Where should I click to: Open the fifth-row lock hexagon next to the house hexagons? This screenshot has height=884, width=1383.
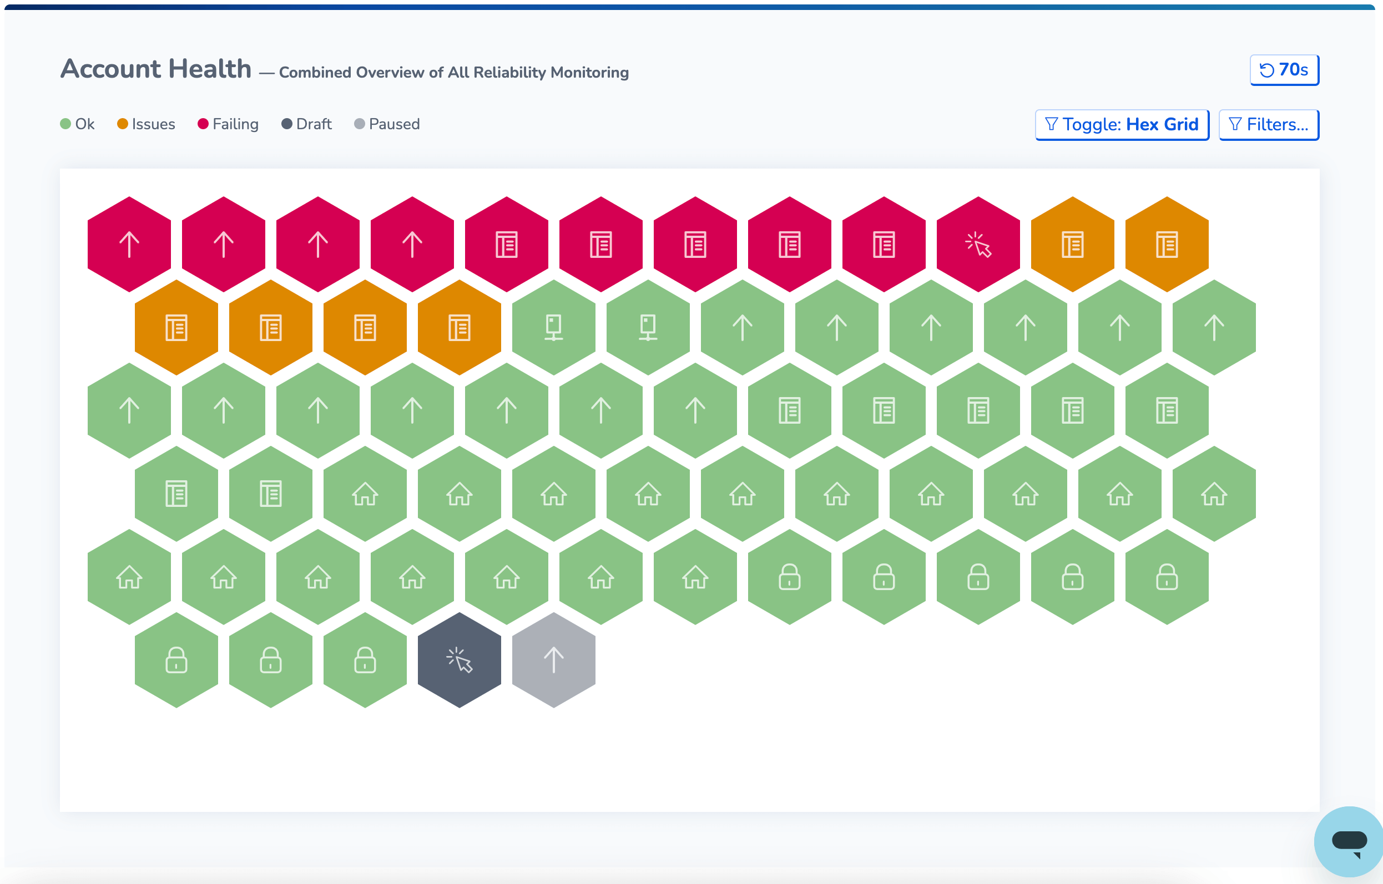tap(790, 577)
